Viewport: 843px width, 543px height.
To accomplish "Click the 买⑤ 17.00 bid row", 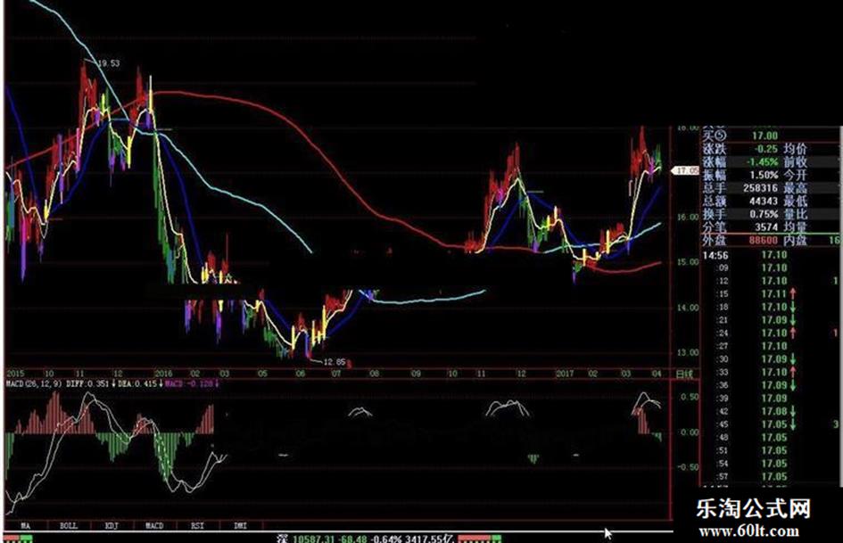I will pyautogui.click(x=740, y=136).
